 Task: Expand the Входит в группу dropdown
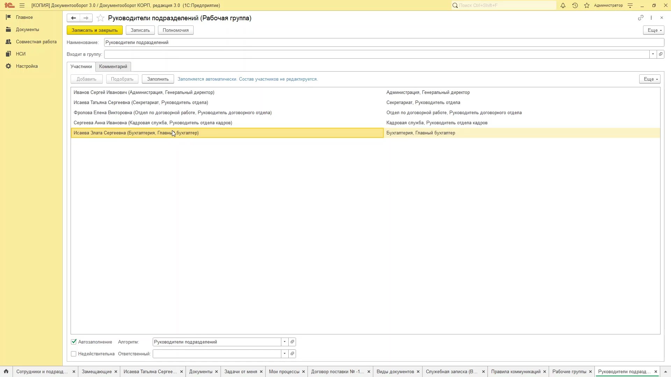pos(653,54)
